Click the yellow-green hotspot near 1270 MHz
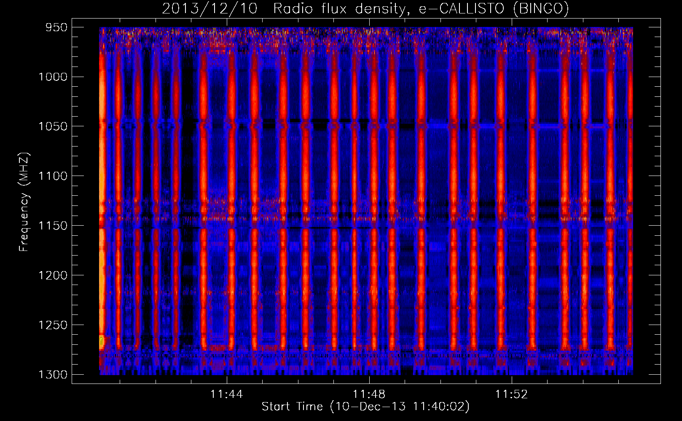The height and width of the screenshot is (421, 682). [x=101, y=341]
